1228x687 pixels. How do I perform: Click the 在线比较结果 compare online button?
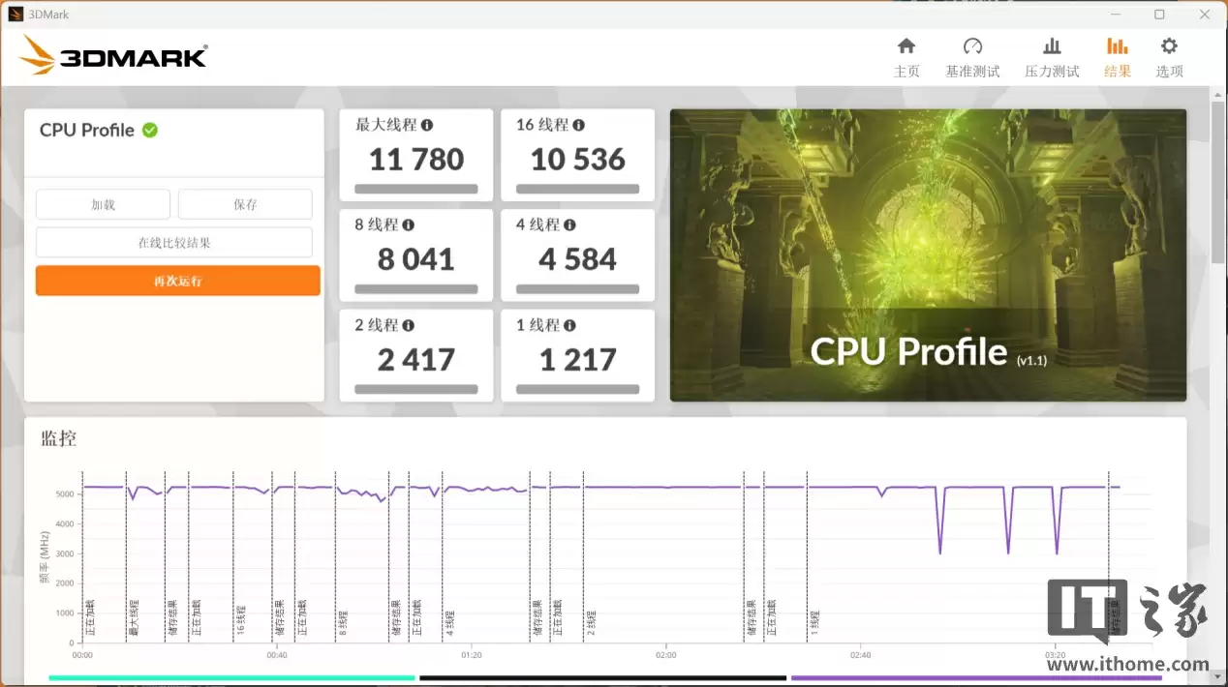pos(174,242)
